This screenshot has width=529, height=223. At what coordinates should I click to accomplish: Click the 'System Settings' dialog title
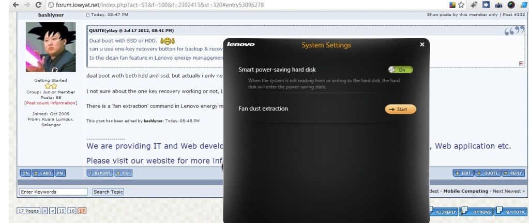point(326,45)
